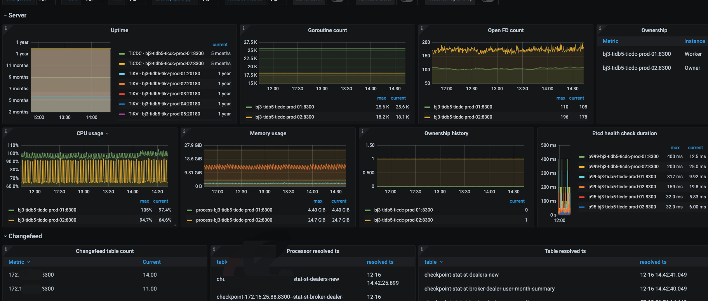Click purple swatch for TiKV prod-05 series
Image resolution: width=708 pixels, height=301 pixels.
click(122, 114)
